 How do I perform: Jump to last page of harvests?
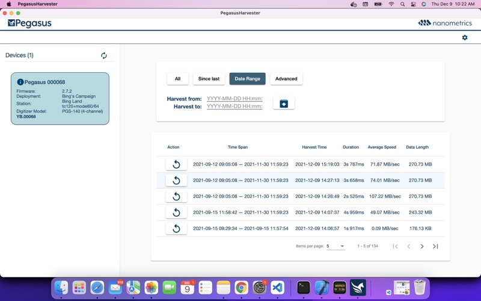click(435, 246)
